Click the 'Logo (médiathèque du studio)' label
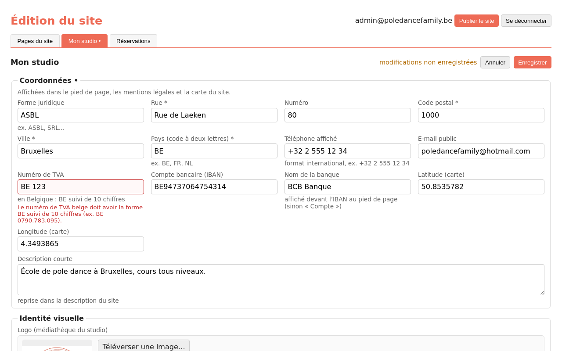 [62, 330]
